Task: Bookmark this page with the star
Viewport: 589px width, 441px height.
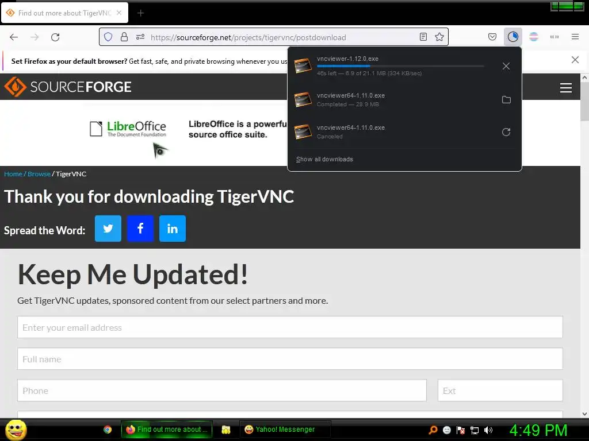Action: click(x=439, y=37)
